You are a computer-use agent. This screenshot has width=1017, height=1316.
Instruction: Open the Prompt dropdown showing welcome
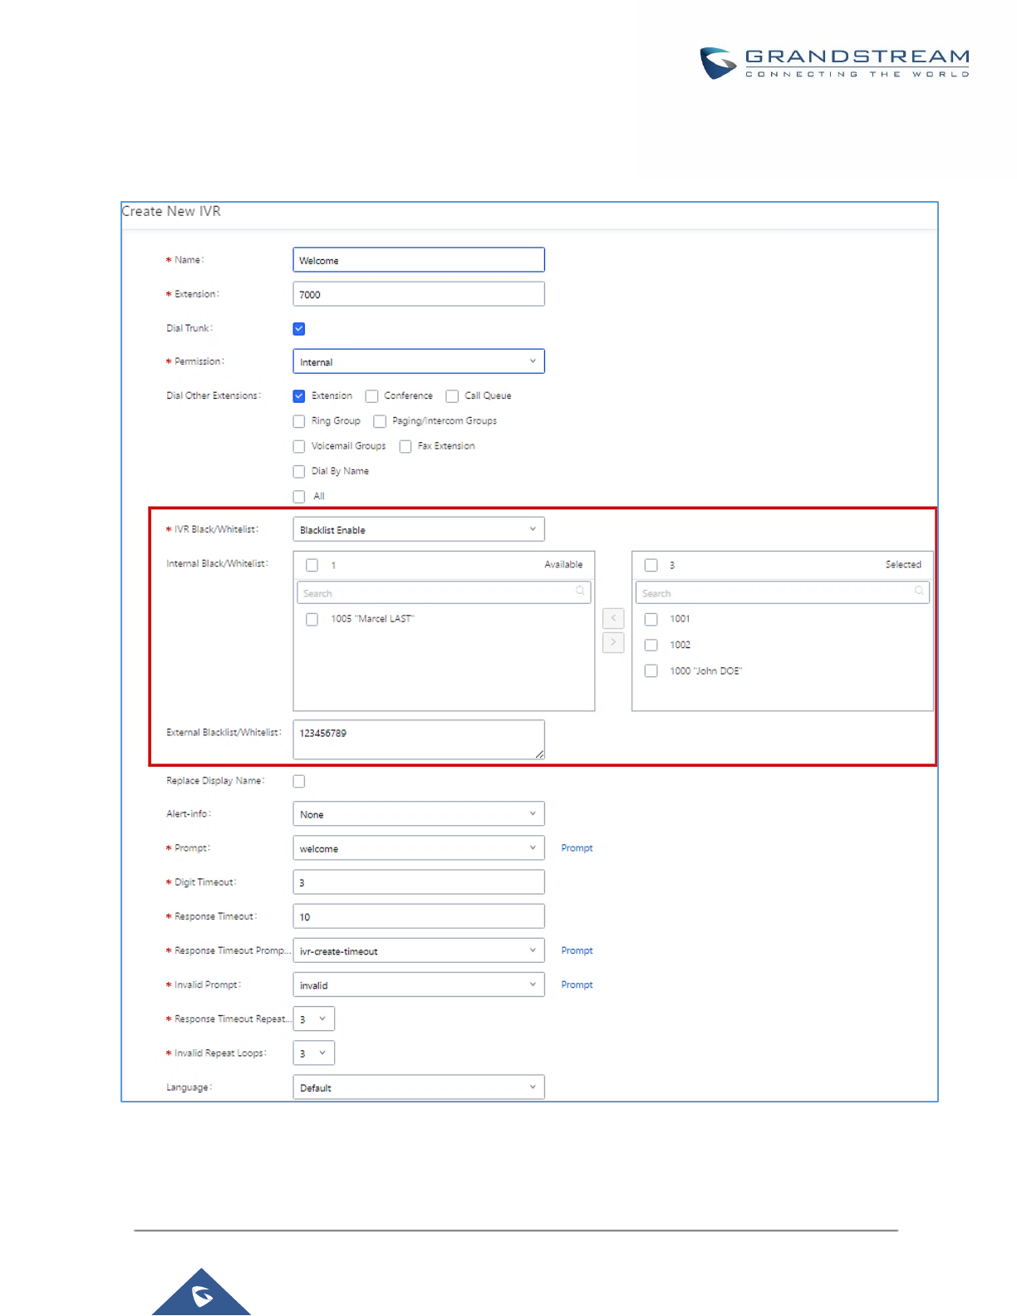tap(419, 847)
